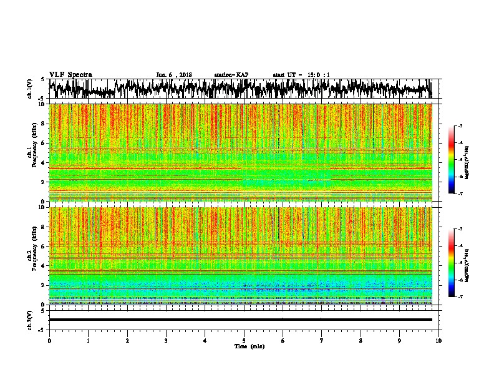494x382 pixels.
Task: Click the ch.2 frequency tick label "8"
Action: click(44, 227)
